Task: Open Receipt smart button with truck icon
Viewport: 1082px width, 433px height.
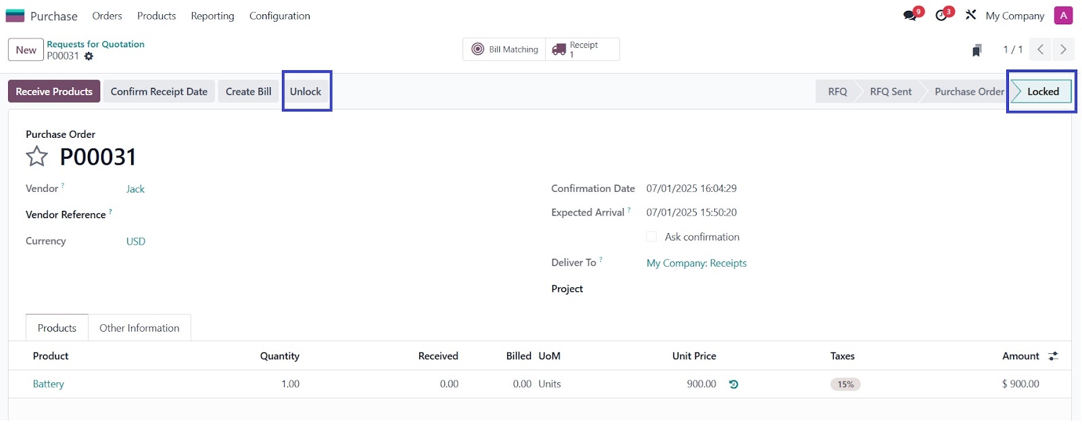Action: pos(582,49)
